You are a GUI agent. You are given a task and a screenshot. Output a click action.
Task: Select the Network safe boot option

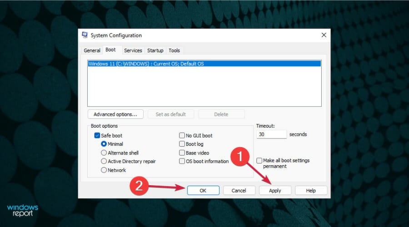(104, 170)
